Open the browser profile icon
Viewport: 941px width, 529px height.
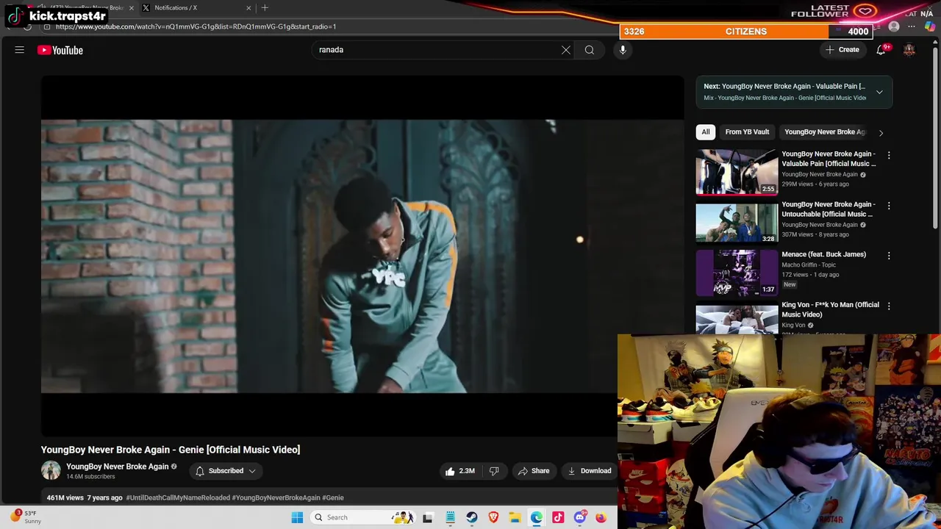click(x=893, y=27)
